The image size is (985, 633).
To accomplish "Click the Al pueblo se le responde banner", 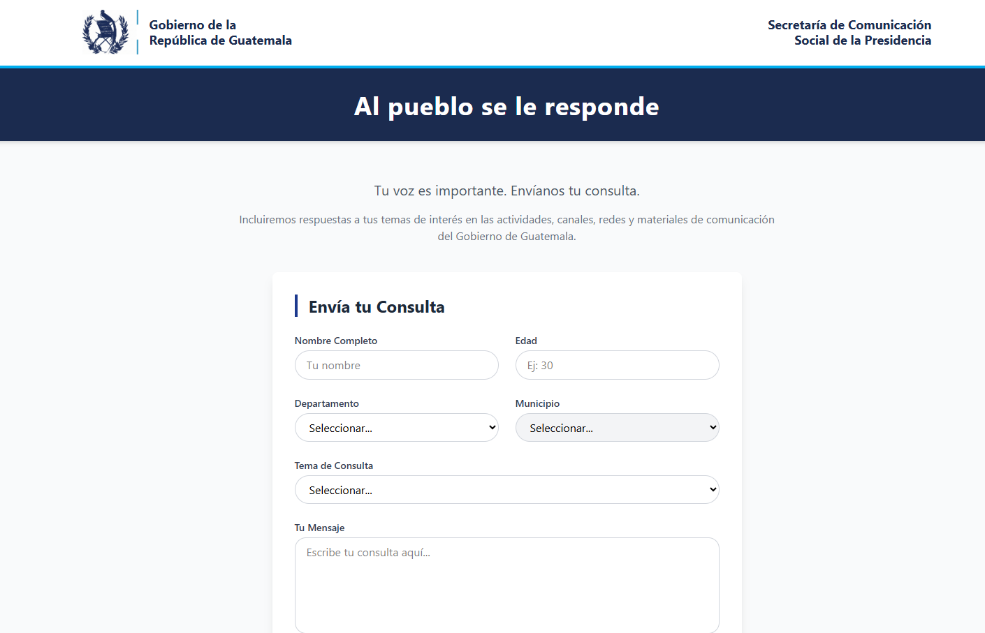I will tap(506, 106).
